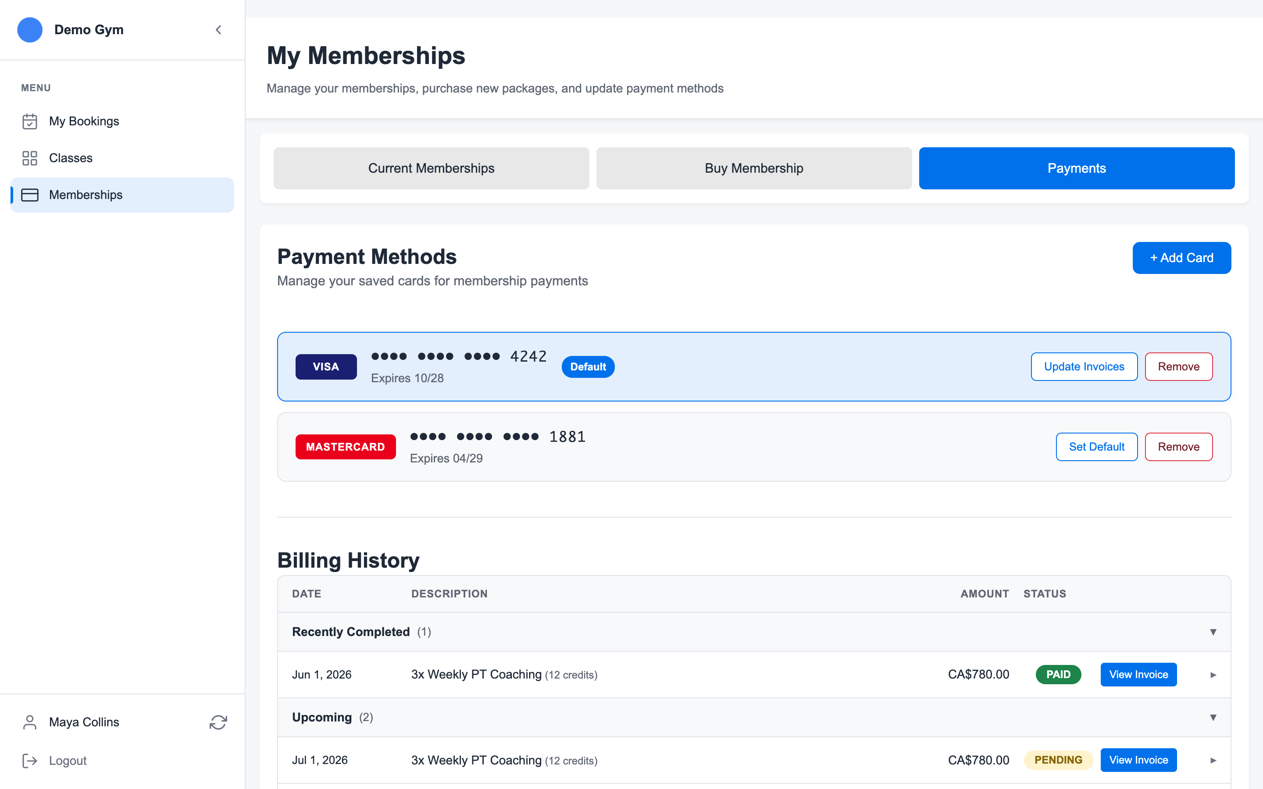The height and width of the screenshot is (789, 1263).
Task: Click the DATE column header
Action: 307,594
